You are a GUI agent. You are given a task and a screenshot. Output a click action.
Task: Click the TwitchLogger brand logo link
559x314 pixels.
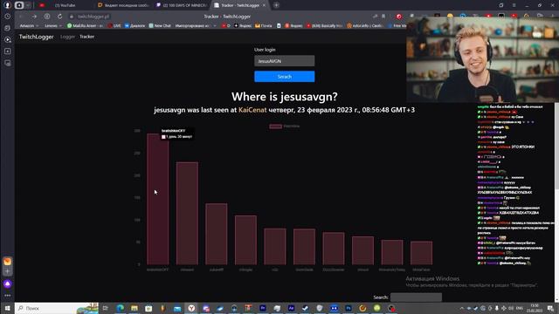(x=36, y=37)
